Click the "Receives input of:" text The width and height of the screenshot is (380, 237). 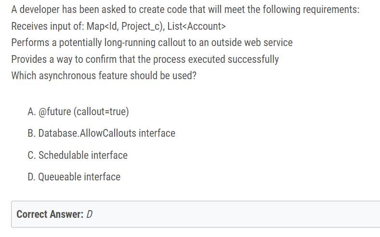coord(48,26)
